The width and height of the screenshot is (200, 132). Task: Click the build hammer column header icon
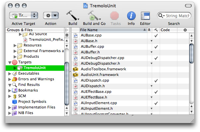coord(156,30)
